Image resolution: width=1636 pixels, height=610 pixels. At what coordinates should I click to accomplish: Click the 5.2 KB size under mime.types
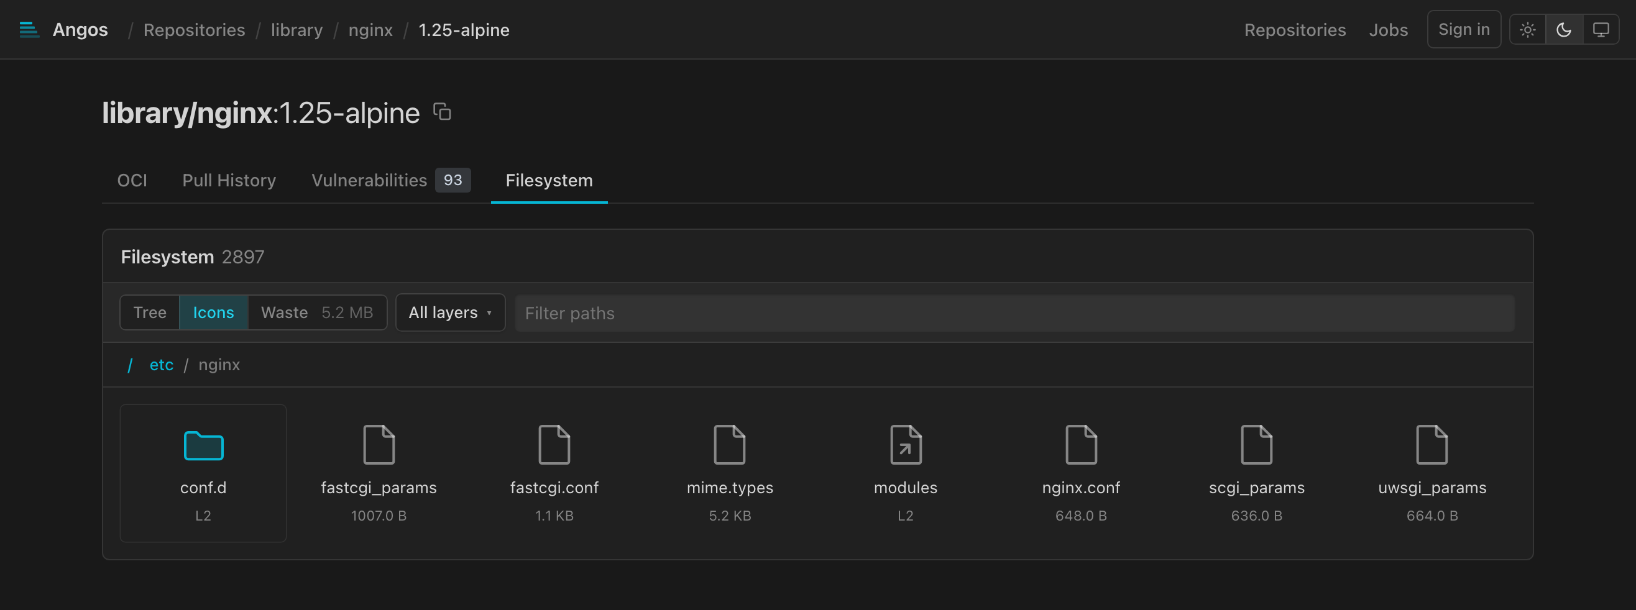pos(730,516)
